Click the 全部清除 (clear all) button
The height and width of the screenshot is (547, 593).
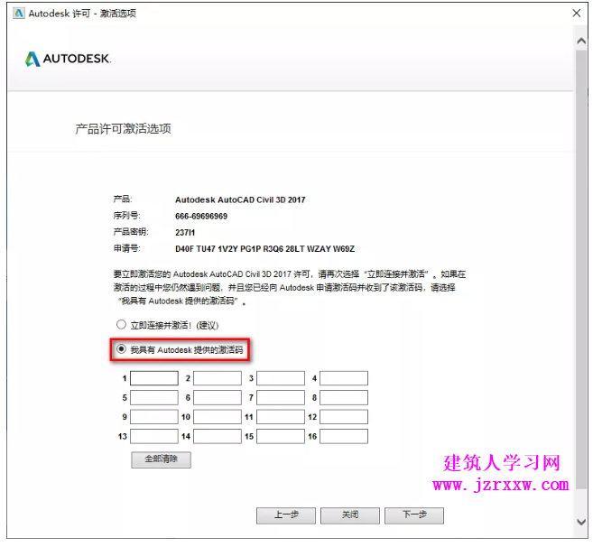click(161, 459)
